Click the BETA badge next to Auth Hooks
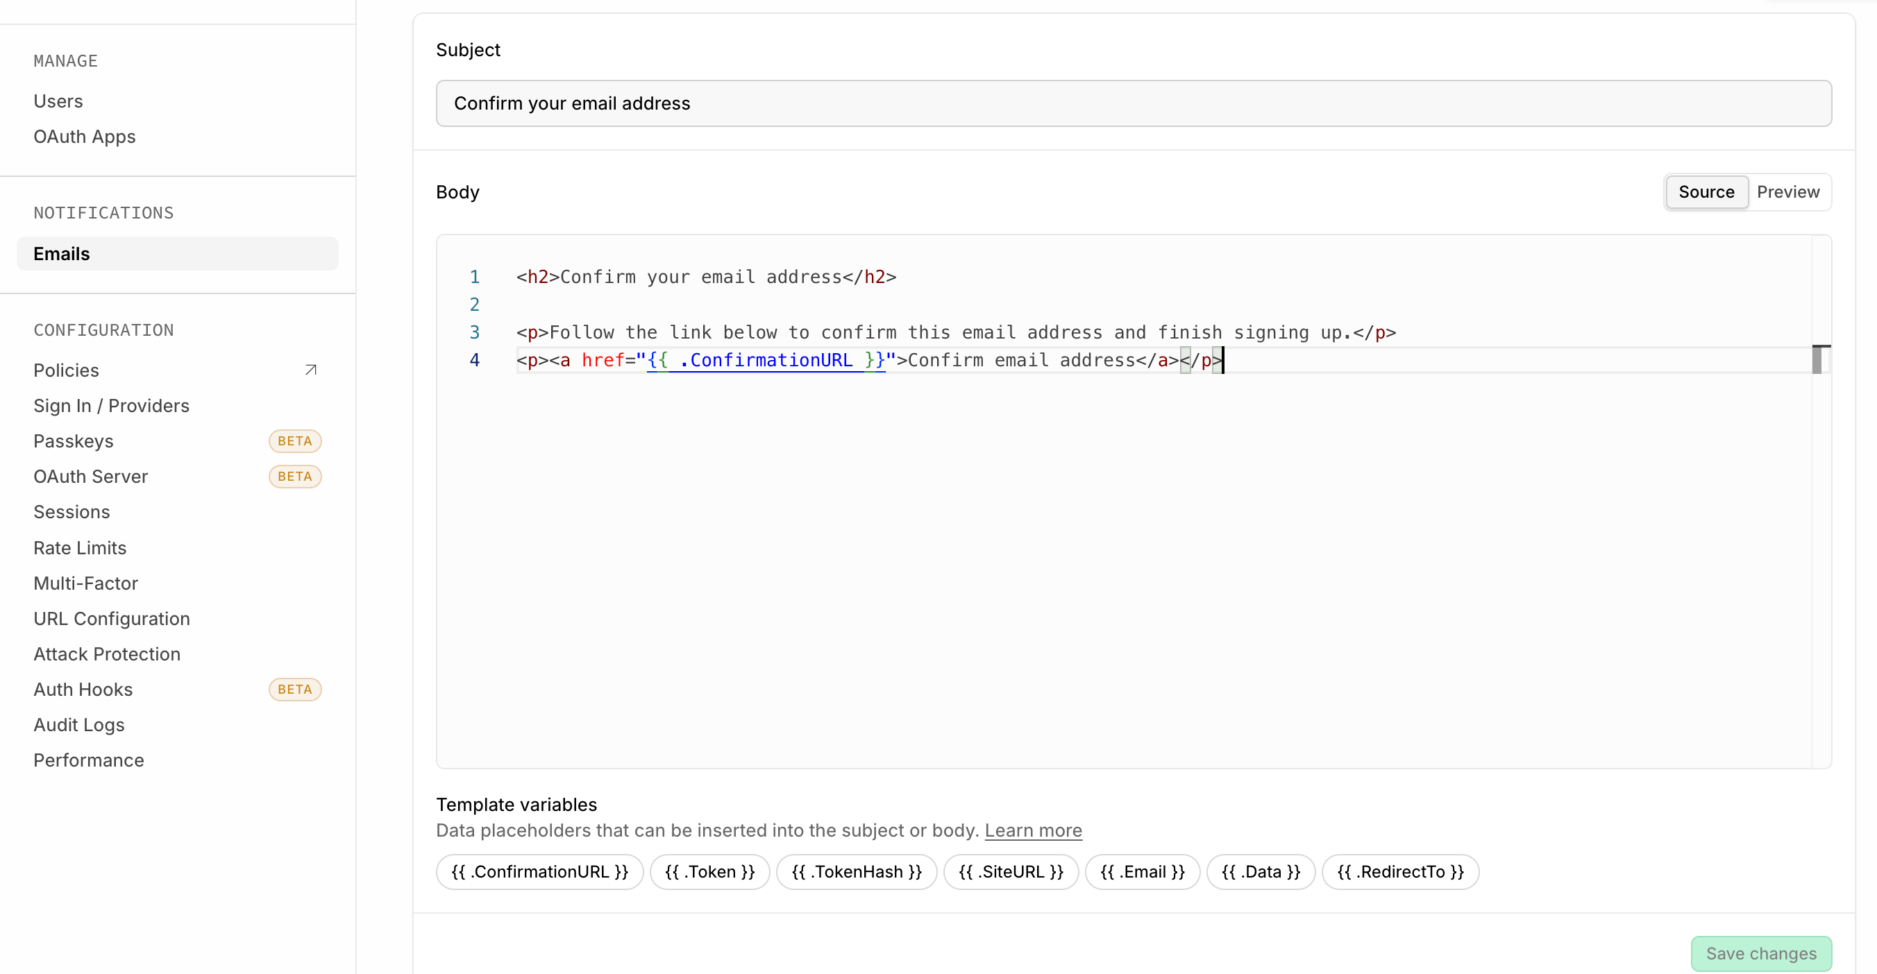1877x974 pixels. pyautogui.click(x=295, y=690)
